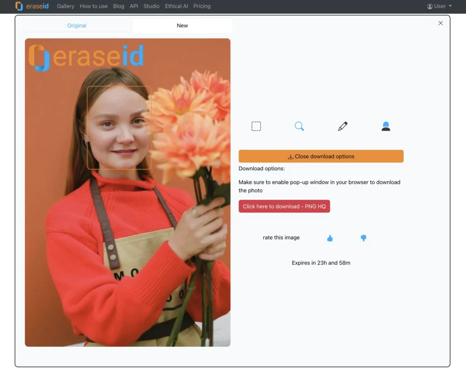Collapse the Close download options button
The height and width of the screenshot is (370, 466).
pyautogui.click(x=321, y=156)
